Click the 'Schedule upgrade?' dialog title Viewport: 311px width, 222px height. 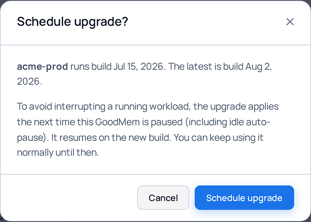[x=73, y=22]
